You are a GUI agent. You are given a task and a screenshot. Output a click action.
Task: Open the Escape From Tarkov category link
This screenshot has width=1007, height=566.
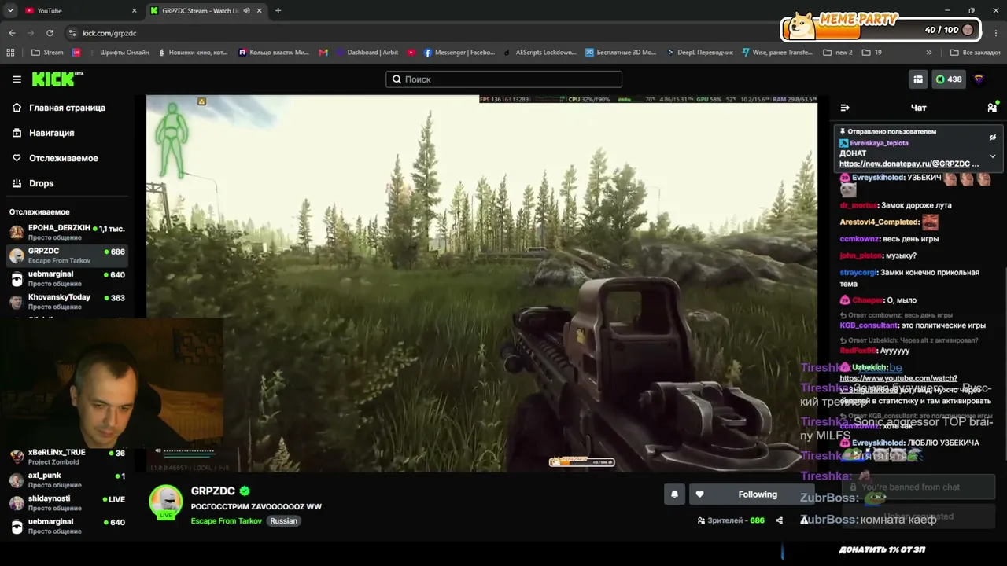pyautogui.click(x=227, y=521)
